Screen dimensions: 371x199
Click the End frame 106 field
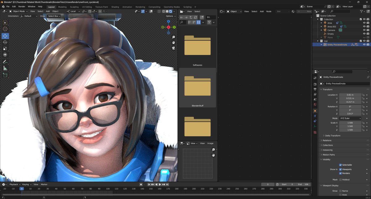pyautogui.click(x=303, y=185)
